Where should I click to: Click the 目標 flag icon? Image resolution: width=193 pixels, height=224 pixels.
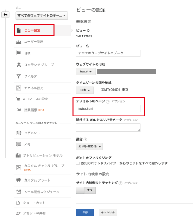(x=18, y=53)
